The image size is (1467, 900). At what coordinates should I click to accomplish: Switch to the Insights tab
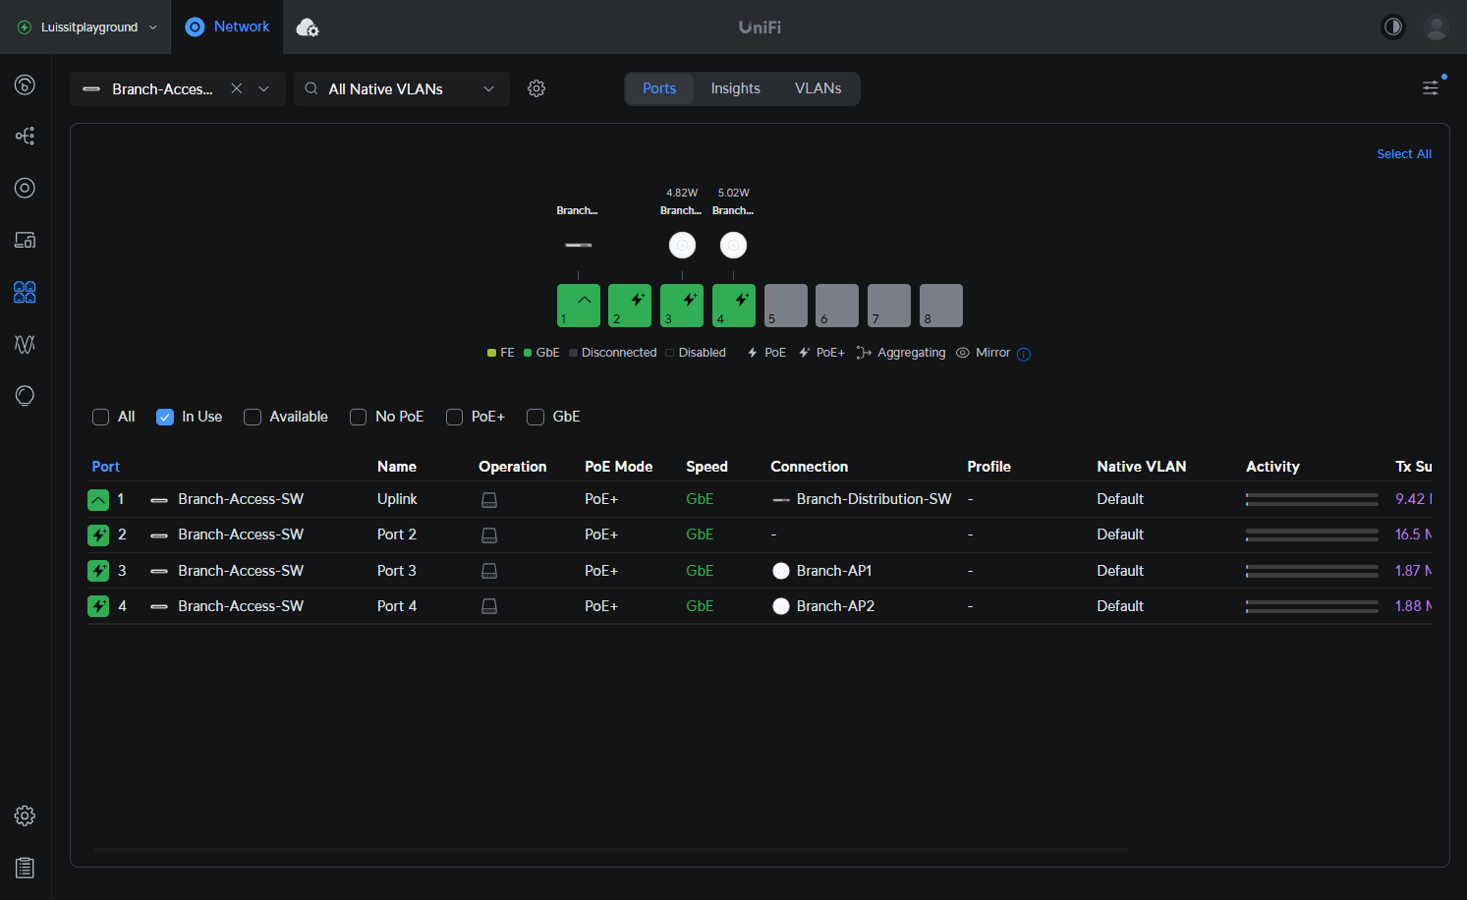point(736,88)
